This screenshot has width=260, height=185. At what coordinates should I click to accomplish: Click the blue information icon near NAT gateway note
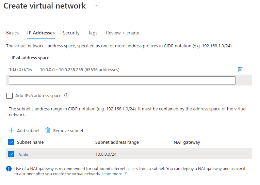tap(9, 169)
